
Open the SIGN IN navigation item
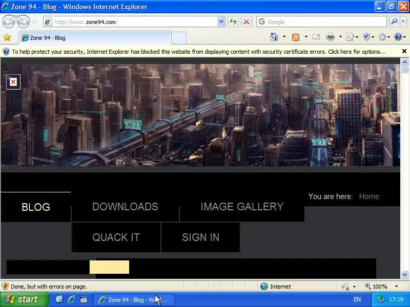200,237
